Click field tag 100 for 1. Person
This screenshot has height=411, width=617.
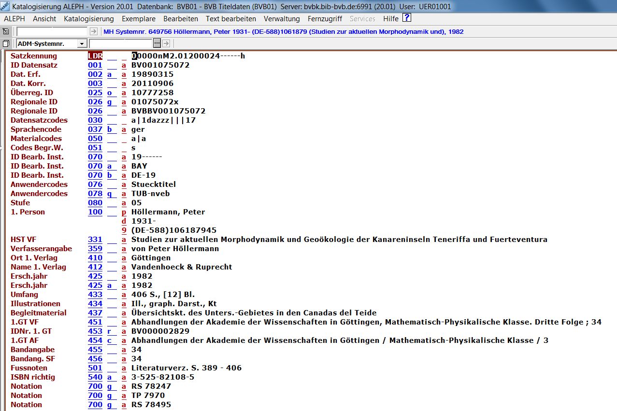click(x=95, y=212)
